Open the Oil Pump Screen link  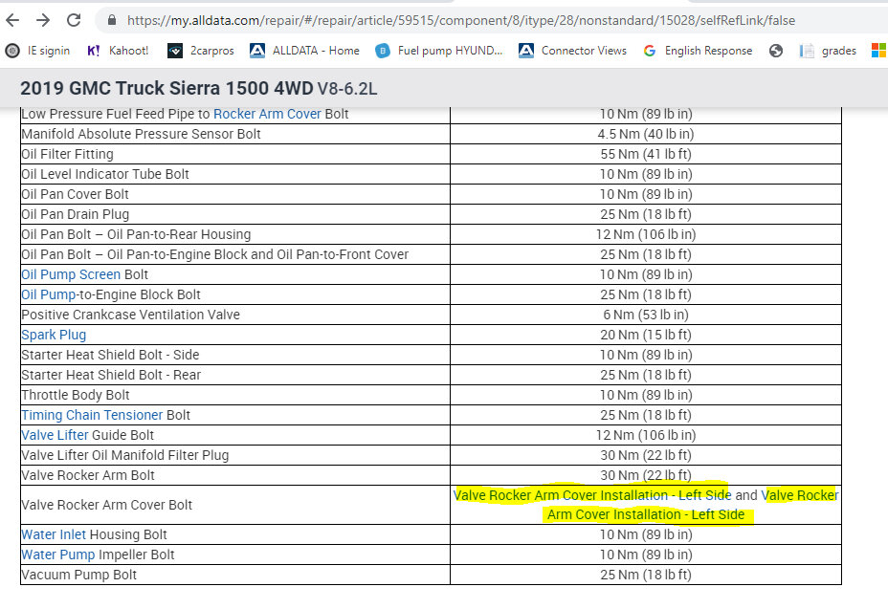[71, 274]
